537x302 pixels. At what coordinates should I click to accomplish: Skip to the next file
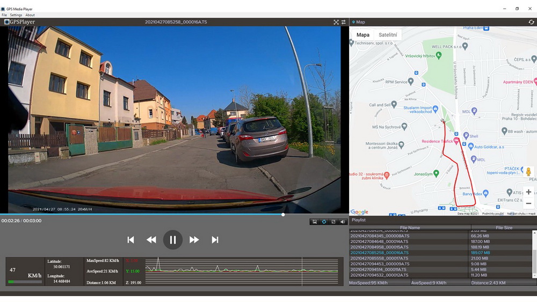click(215, 240)
